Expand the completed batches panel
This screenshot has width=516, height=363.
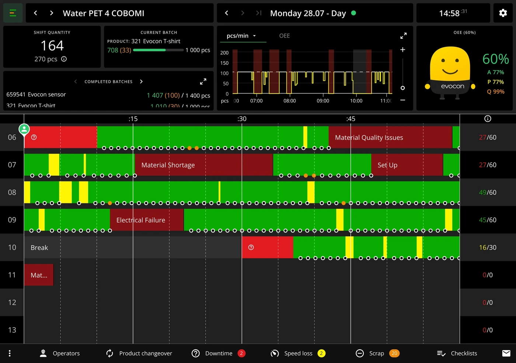[203, 82]
